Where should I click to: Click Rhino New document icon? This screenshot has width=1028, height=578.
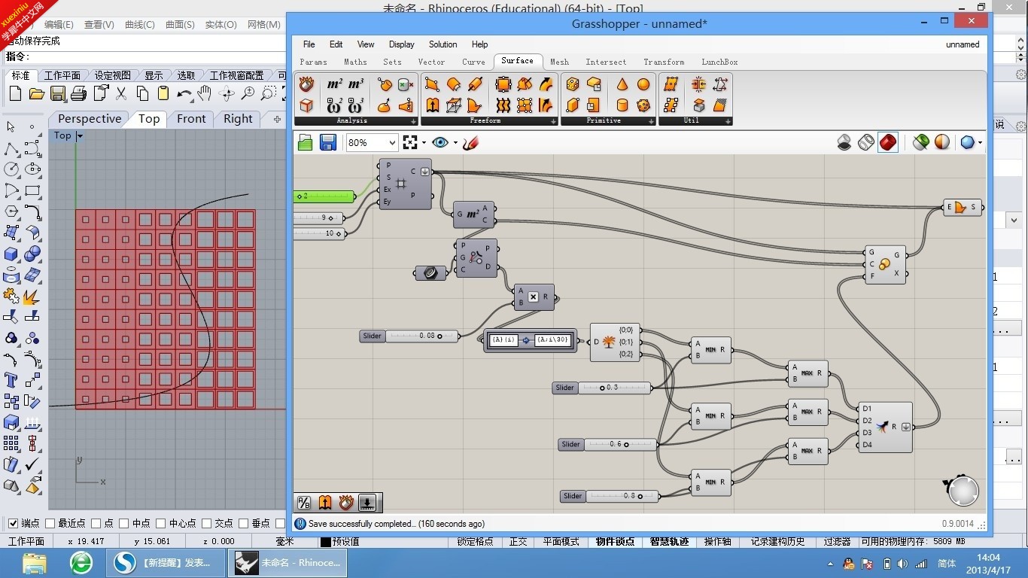[x=16, y=94]
